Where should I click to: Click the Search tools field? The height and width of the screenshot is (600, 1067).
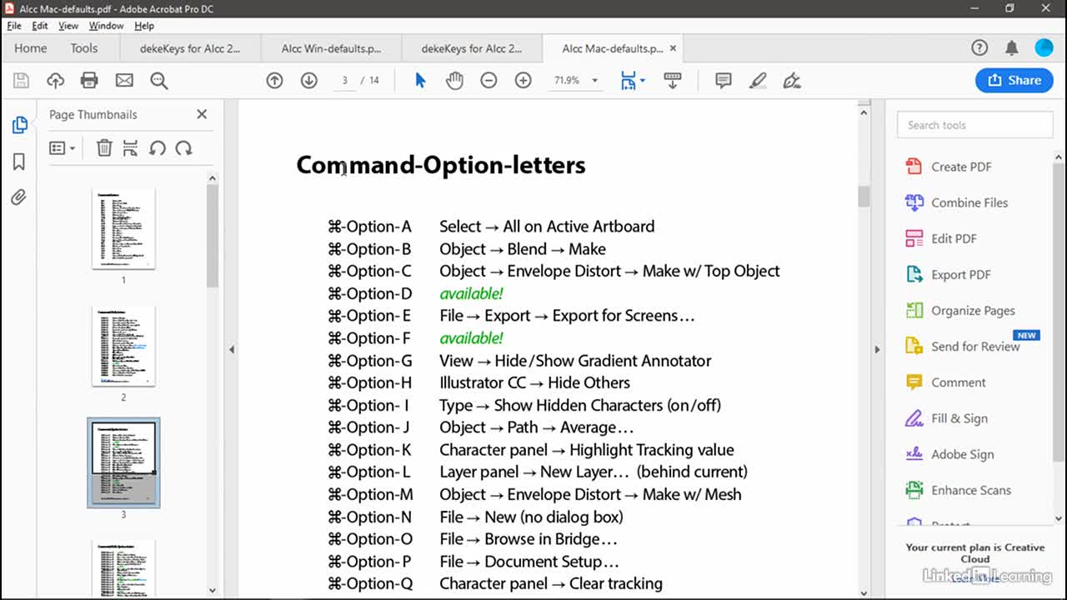click(x=974, y=125)
